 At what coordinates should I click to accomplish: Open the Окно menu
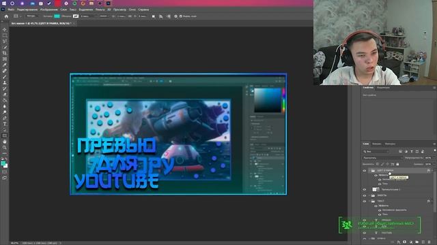[132, 10]
